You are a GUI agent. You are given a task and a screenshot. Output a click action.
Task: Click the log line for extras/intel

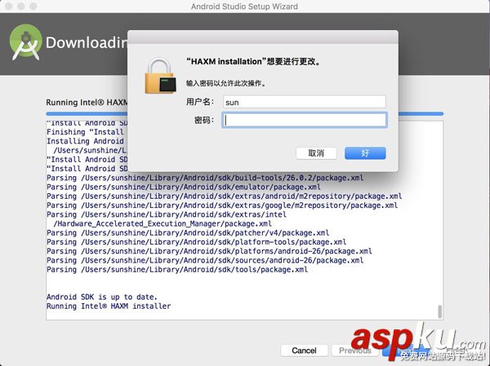(167, 214)
